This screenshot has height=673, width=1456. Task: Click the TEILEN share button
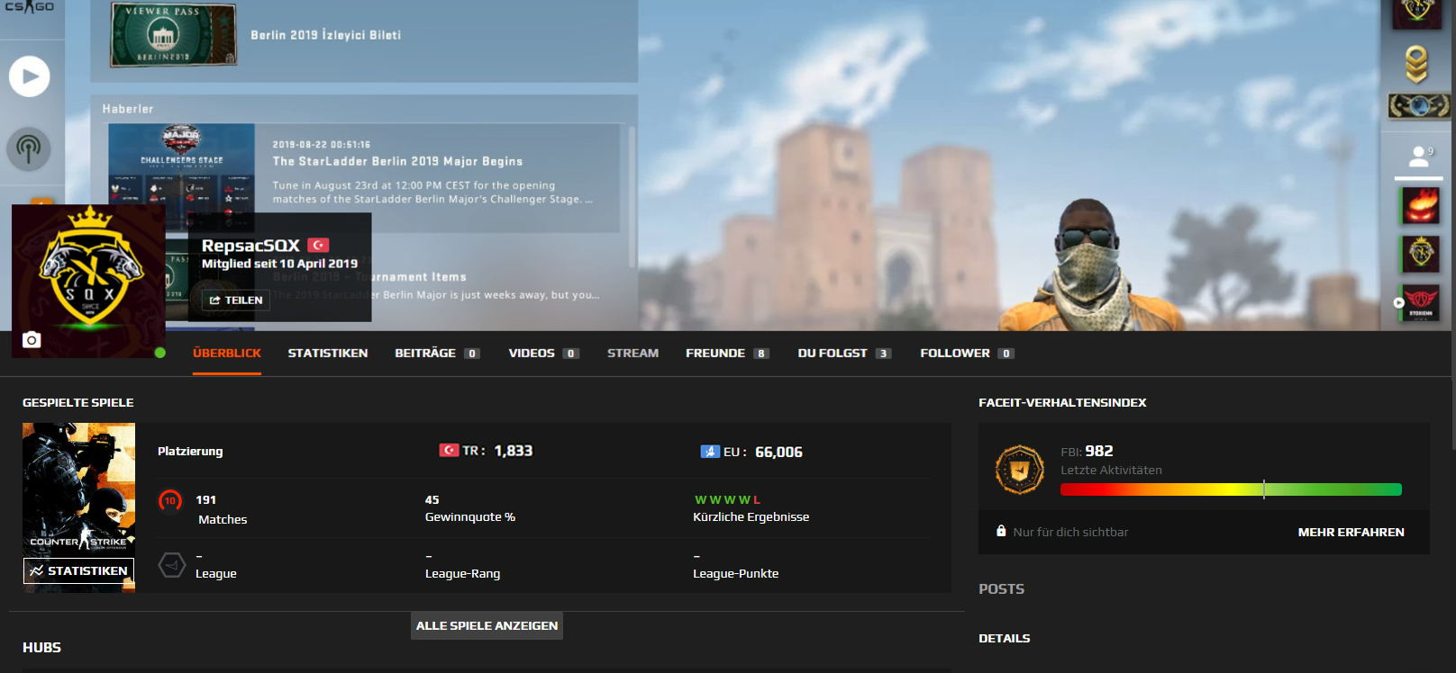236,300
